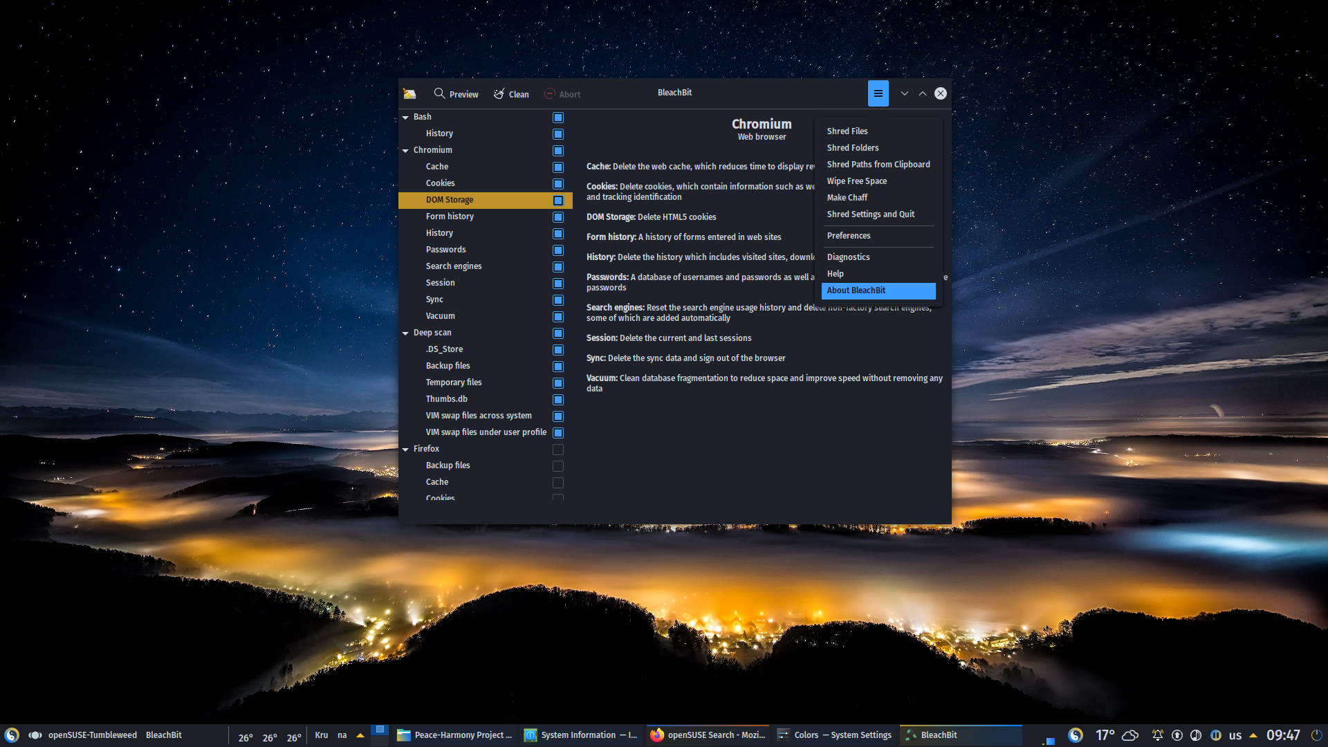Select History row under Bash
1328x747 pixels.
click(486, 133)
